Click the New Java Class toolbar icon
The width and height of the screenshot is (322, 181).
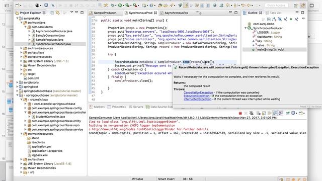pos(151,6)
